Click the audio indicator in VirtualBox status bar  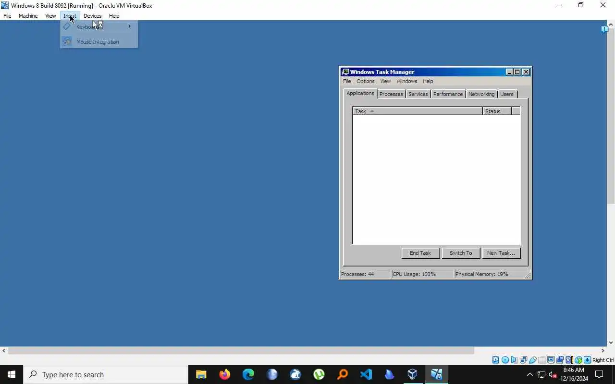(514, 360)
